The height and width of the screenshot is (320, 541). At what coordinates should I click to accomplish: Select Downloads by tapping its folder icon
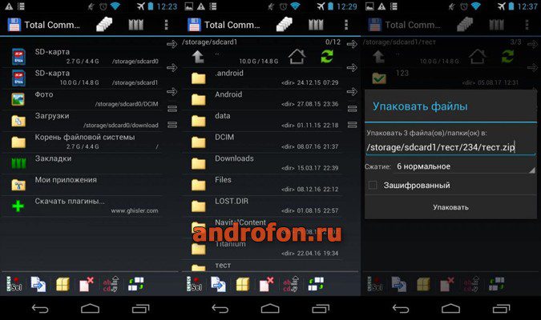[x=199, y=163]
